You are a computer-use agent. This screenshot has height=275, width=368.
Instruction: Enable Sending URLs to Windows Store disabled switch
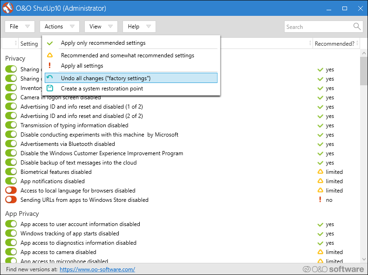point(11,199)
